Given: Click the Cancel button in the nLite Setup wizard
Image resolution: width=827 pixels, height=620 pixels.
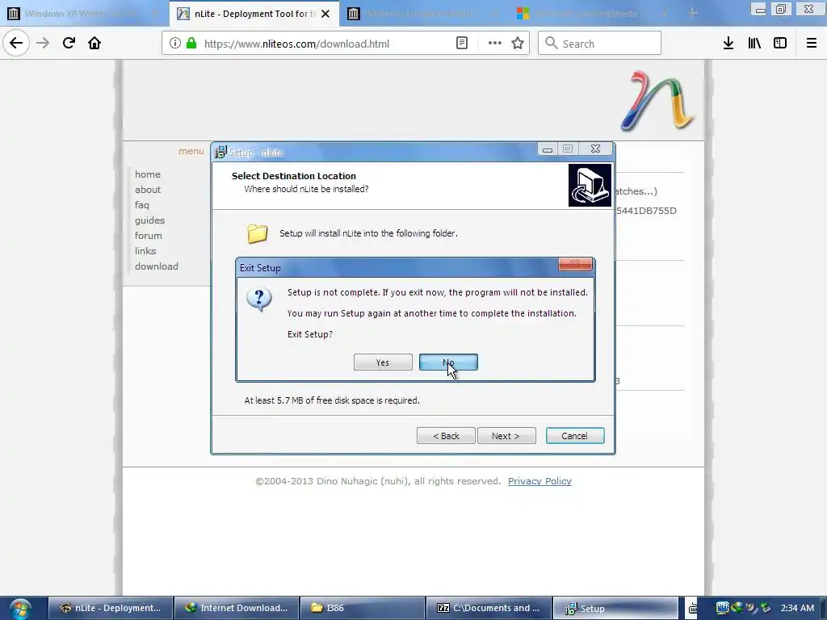Looking at the screenshot, I should coord(575,435).
